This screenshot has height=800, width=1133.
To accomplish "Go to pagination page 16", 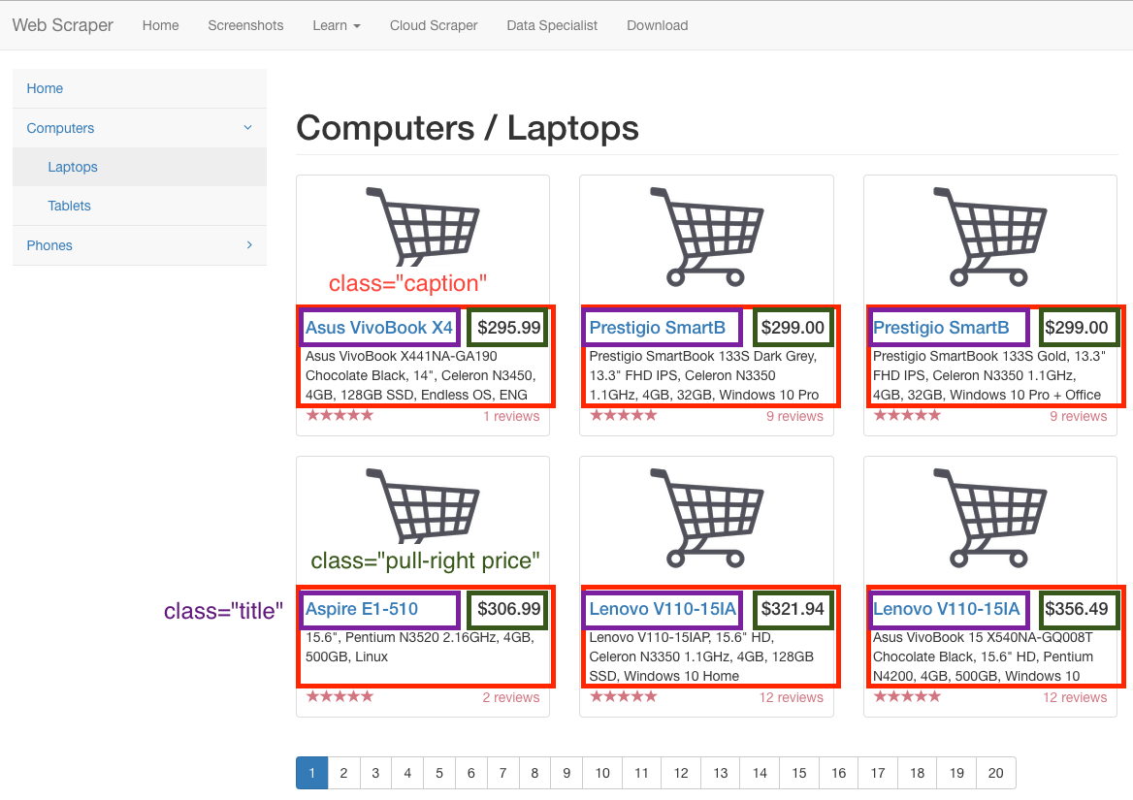I will coord(839,773).
